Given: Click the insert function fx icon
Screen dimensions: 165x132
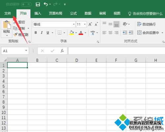Looking at the screenshot, I should pyautogui.click(x=62, y=51).
